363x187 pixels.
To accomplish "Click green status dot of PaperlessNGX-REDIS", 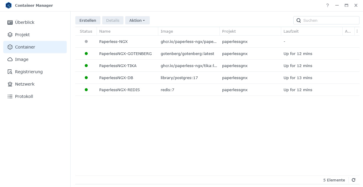I will click(x=86, y=90).
